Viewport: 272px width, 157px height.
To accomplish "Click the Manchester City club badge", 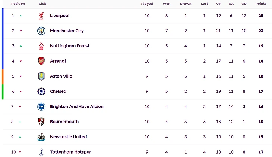I will (41, 31).
